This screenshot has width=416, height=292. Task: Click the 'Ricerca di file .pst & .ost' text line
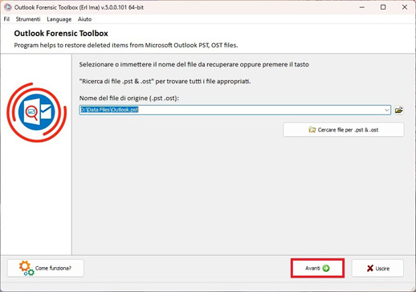[x=165, y=81]
